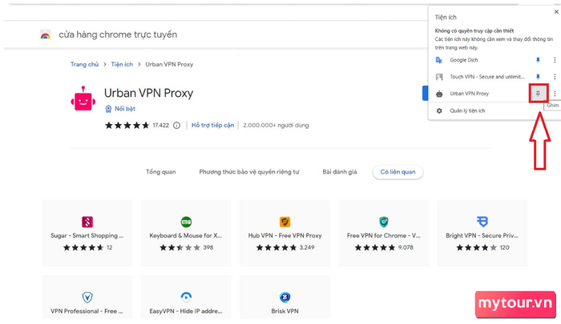This screenshot has width=561, height=324.
Task: Click the orange Hub VPN app icon
Action: [x=285, y=222]
